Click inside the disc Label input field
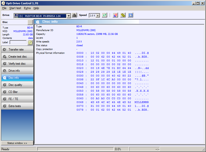Viewport: 206px width, 152px height. (18, 42)
